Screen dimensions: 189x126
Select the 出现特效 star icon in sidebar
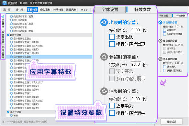(x=3, y=16)
